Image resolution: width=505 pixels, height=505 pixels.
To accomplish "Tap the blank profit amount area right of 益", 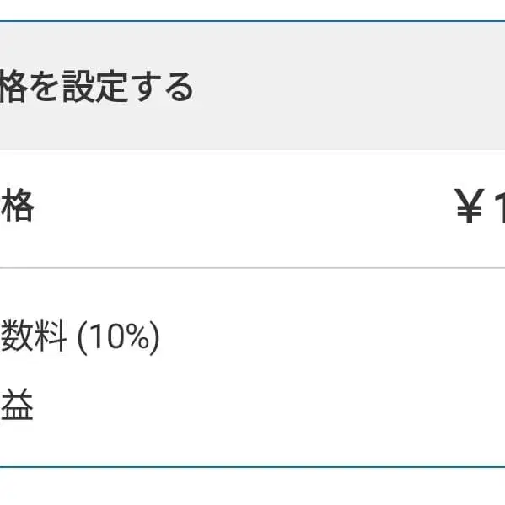I will point(269,404).
